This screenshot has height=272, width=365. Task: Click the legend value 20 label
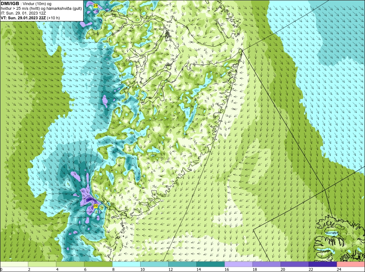click(x=283, y=269)
